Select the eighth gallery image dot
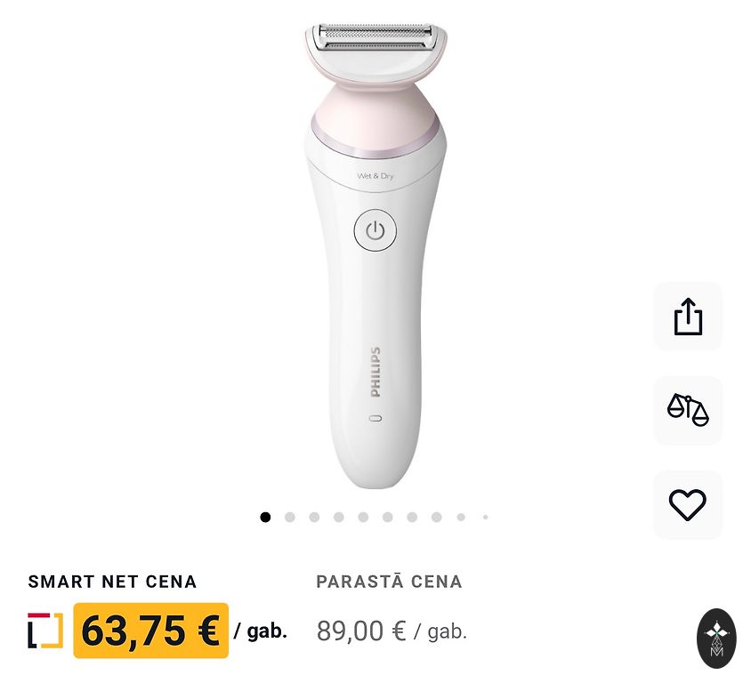751x683 pixels. point(436,517)
